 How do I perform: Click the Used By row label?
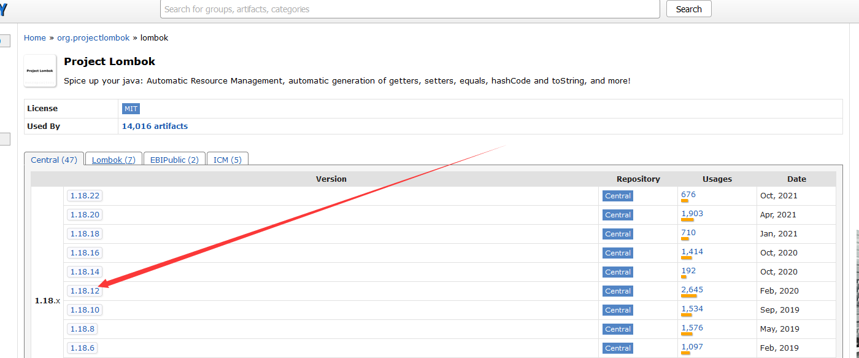click(x=44, y=126)
